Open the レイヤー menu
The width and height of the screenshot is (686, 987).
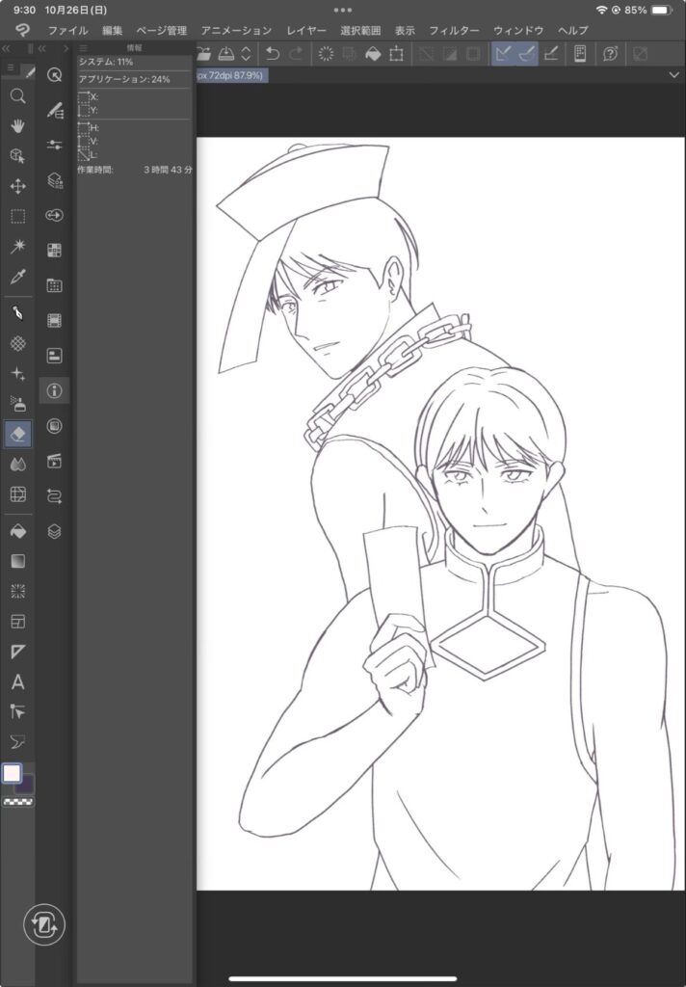(306, 31)
